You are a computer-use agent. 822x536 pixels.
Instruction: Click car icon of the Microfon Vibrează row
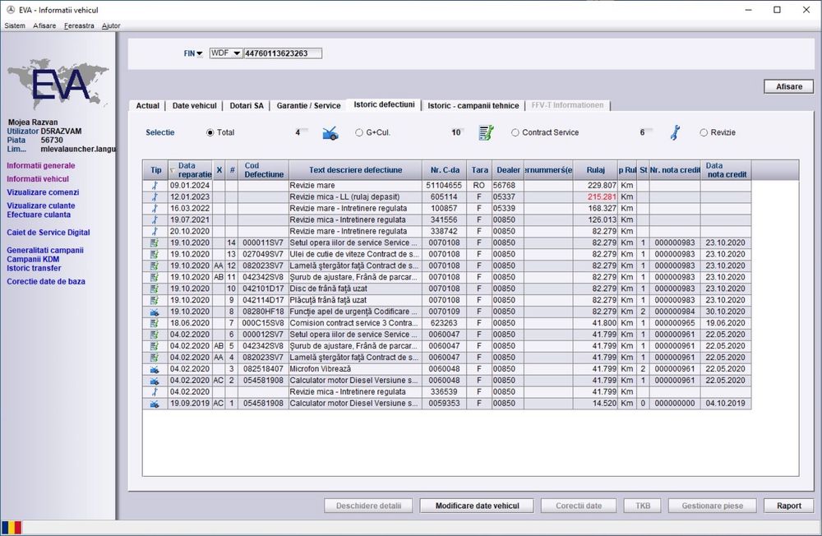[x=155, y=369]
